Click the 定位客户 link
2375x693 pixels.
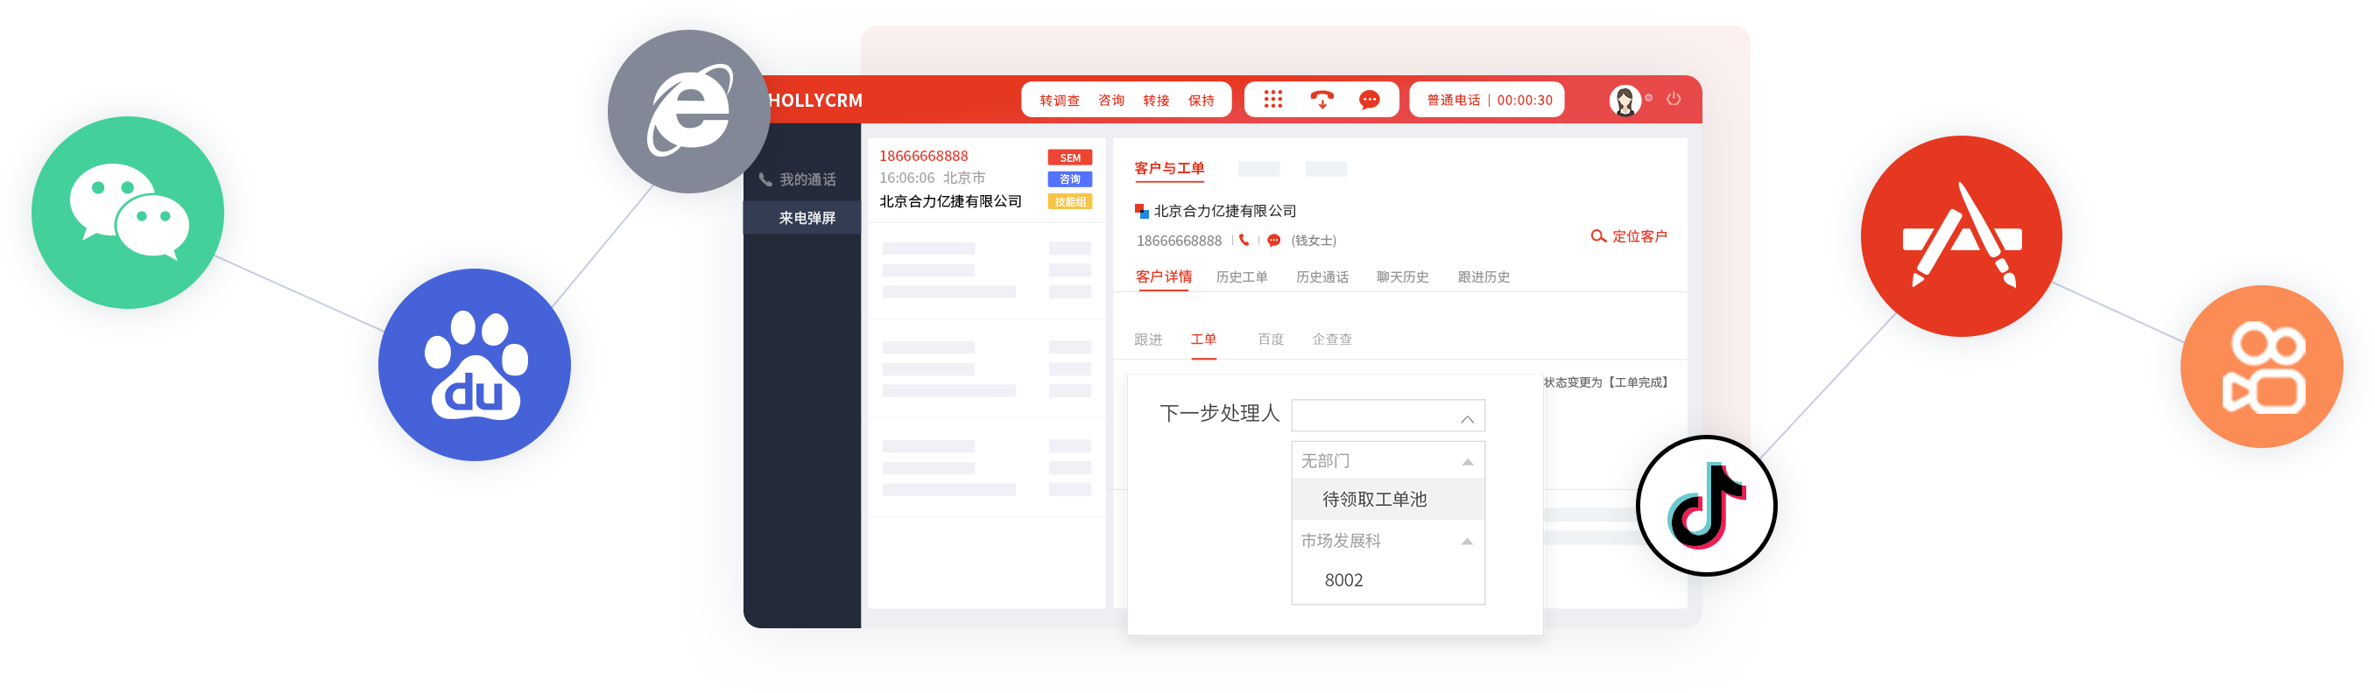point(1639,237)
